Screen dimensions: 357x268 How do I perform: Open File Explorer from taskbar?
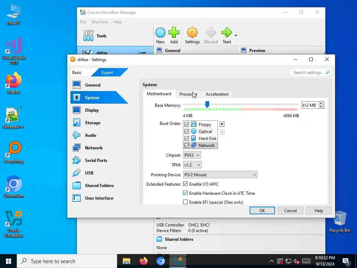[126, 261]
